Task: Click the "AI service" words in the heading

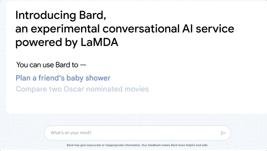Action: tap(208, 29)
